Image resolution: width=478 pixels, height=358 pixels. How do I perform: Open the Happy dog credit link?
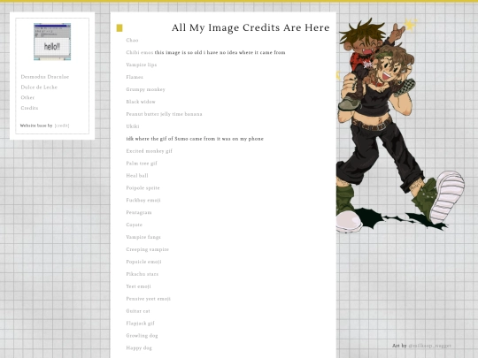tap(139, 348)
